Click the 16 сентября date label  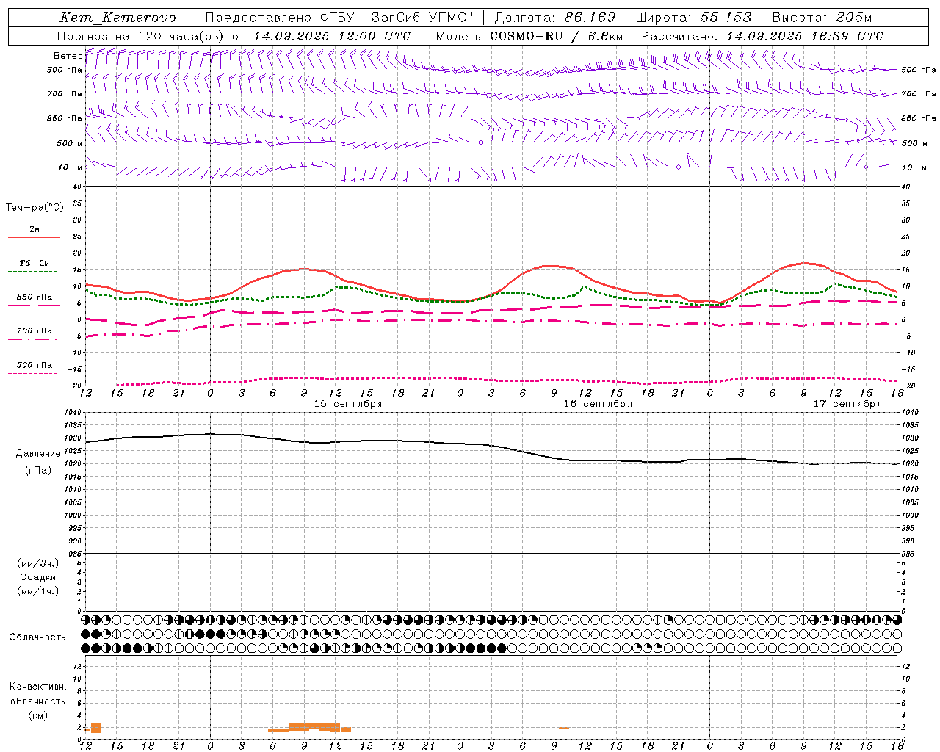598,404
